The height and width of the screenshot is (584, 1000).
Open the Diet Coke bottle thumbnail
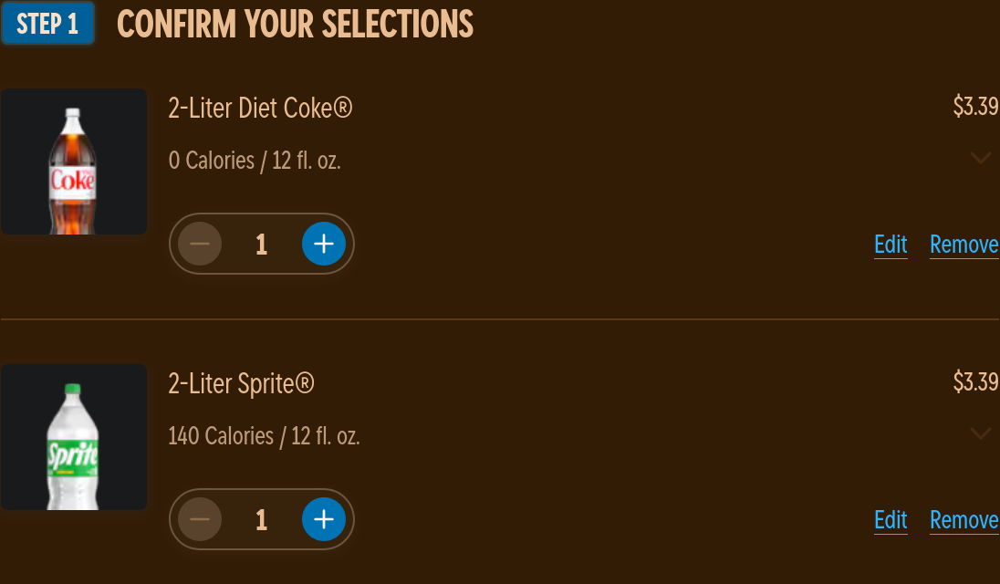[x=74, y=162]
